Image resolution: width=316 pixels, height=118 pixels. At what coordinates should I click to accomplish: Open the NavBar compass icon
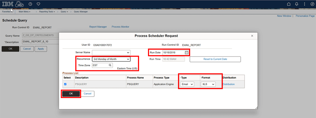coord(312,4)
